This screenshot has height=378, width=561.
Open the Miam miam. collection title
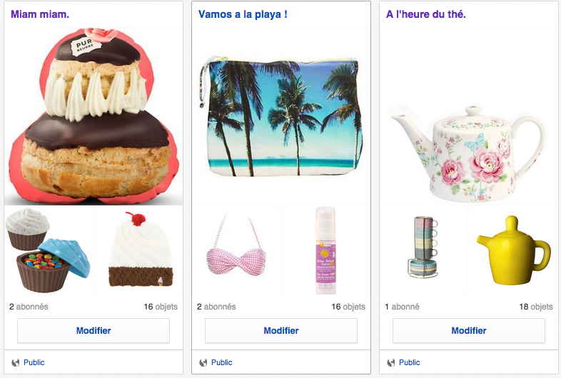[x=40, y=14]
